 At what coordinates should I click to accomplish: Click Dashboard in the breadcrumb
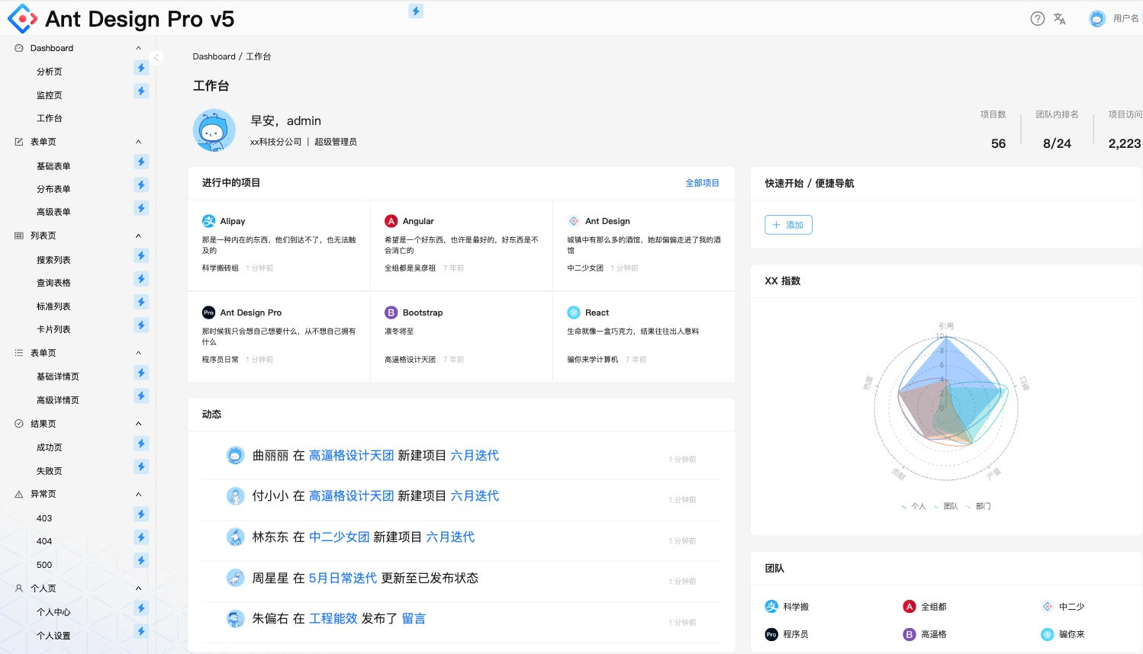[214, 56]
